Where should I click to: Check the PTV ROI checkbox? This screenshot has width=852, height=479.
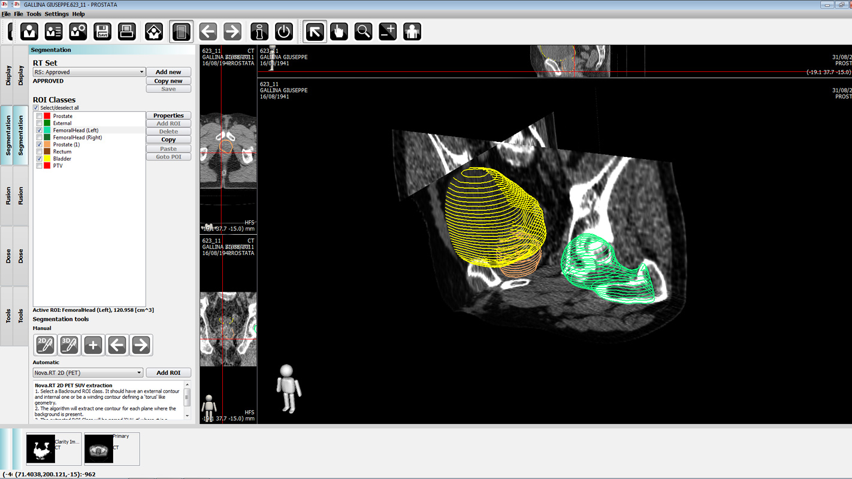pos(40,166)
